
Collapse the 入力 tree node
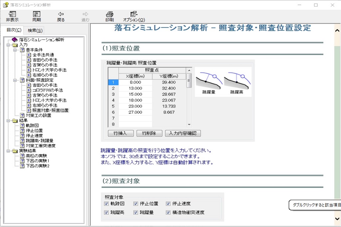click(x=8, y=45)
